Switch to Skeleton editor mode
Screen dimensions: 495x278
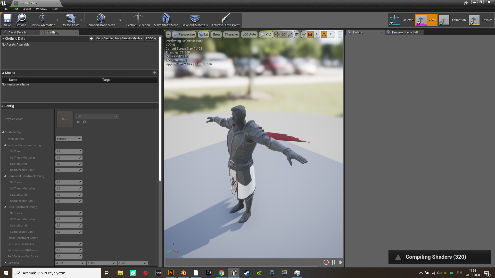click(x=402, y=20)
